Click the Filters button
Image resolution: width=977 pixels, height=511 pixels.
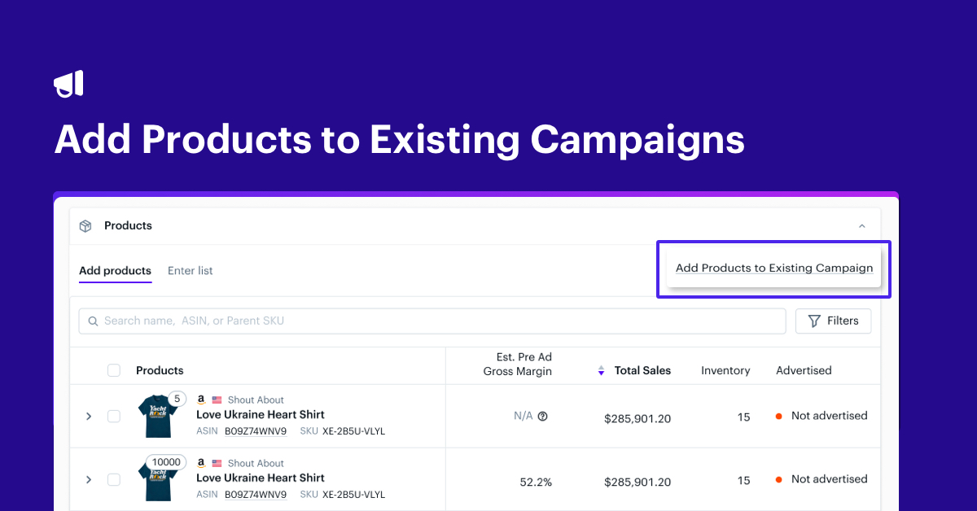[x=833, y=321]
